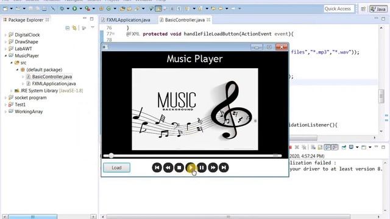Click the Quick Access search field
This screenshot has height=219, width=390.
tap(339, 9)
